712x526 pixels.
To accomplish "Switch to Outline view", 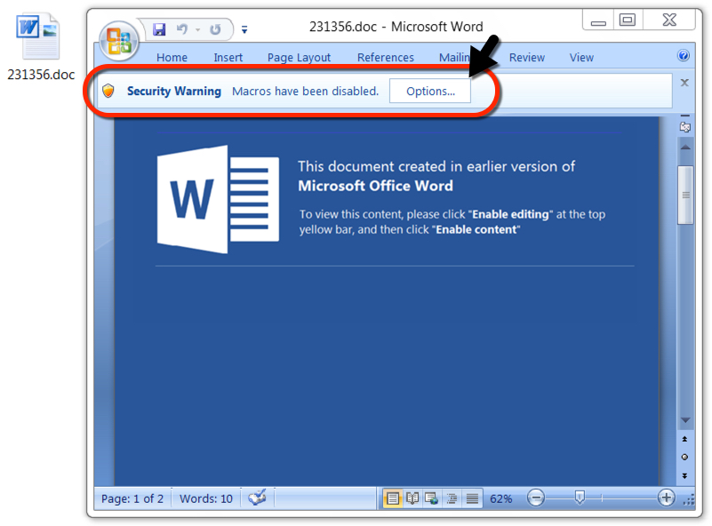I will [x=452, y=498].
